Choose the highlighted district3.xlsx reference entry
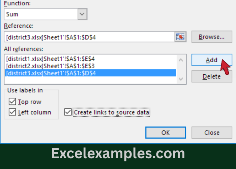This screenshot has width=236, height=169. tap(51, 73)
